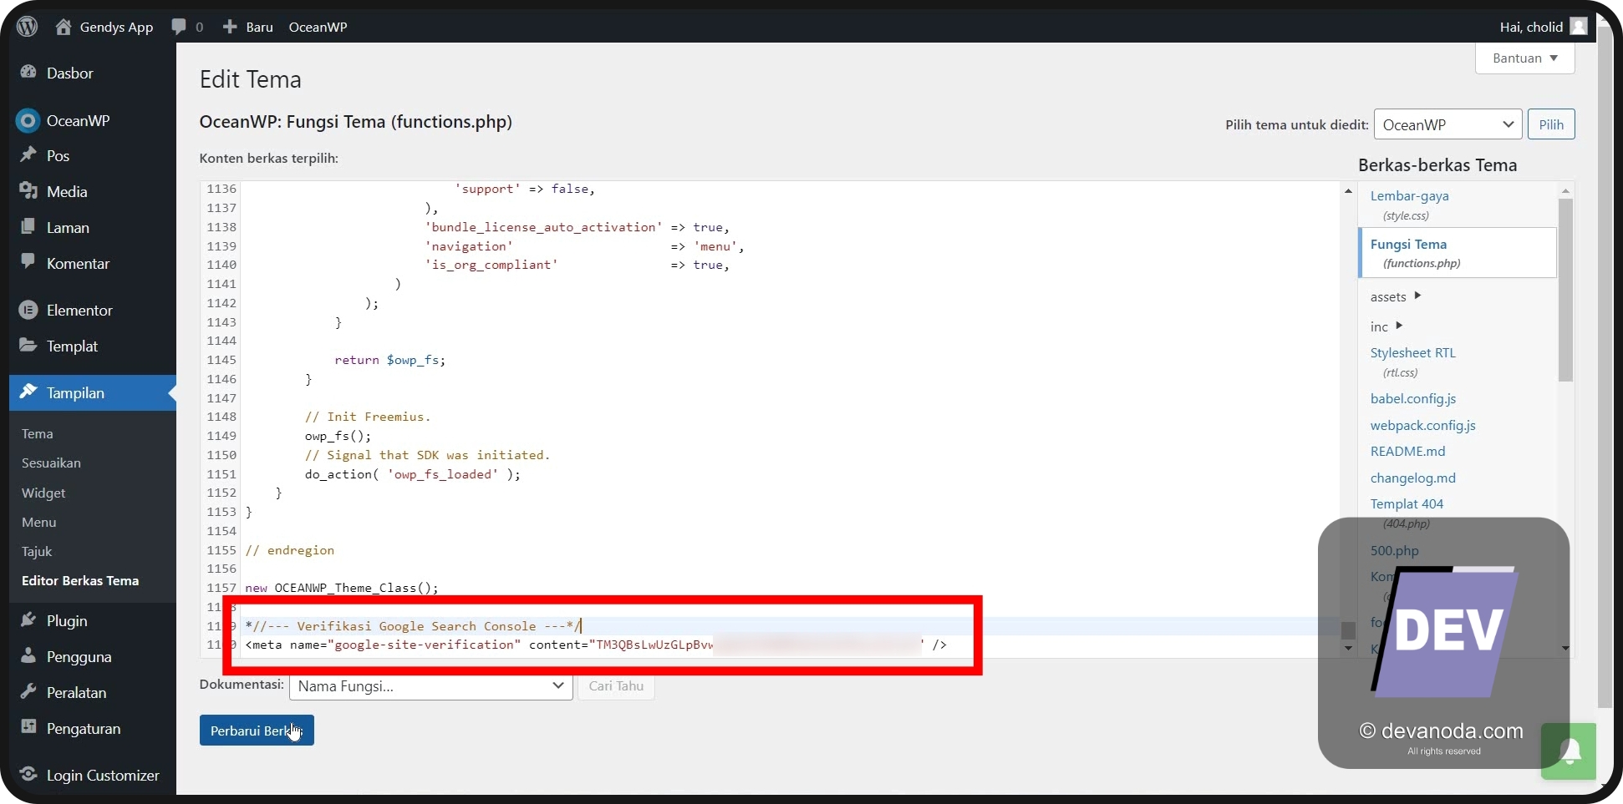Screen dimensions: 1623x804
Task: Open the Templat 404 file
Action: [x=1407, y=503]
